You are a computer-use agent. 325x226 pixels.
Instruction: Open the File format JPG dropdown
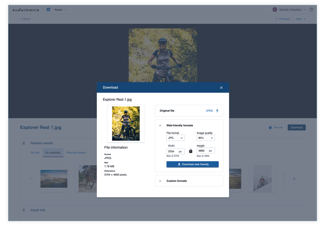point(175,138)
